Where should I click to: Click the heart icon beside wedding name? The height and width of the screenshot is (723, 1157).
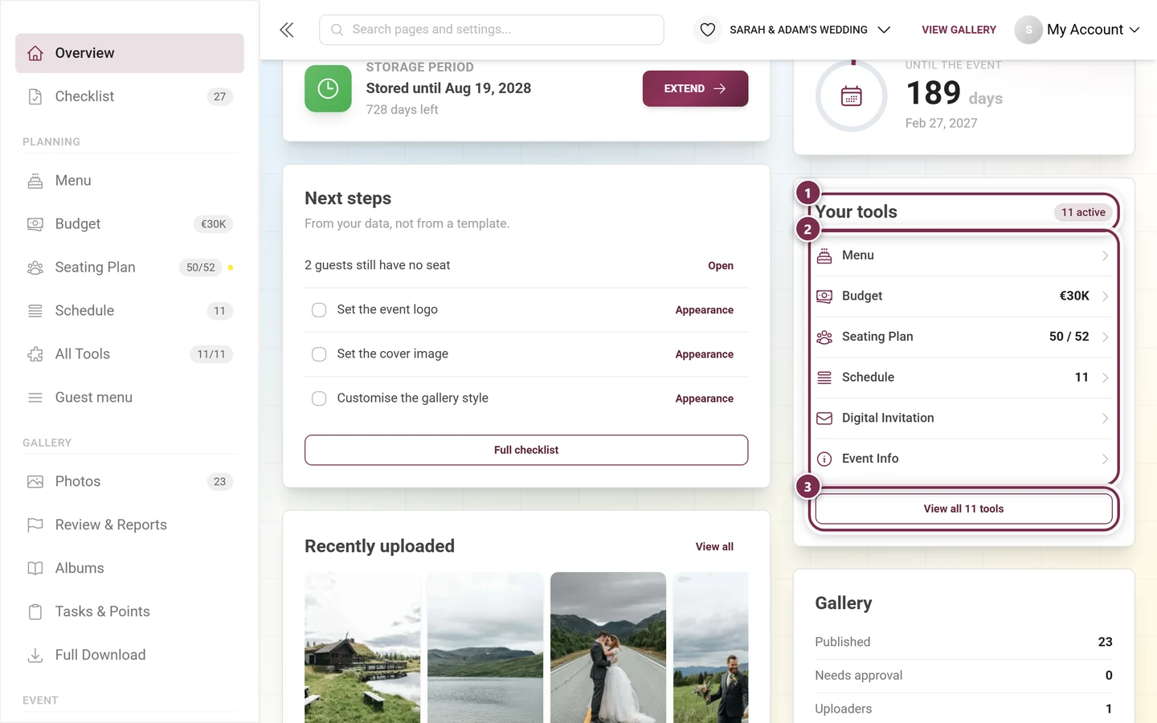pos(707,30)
